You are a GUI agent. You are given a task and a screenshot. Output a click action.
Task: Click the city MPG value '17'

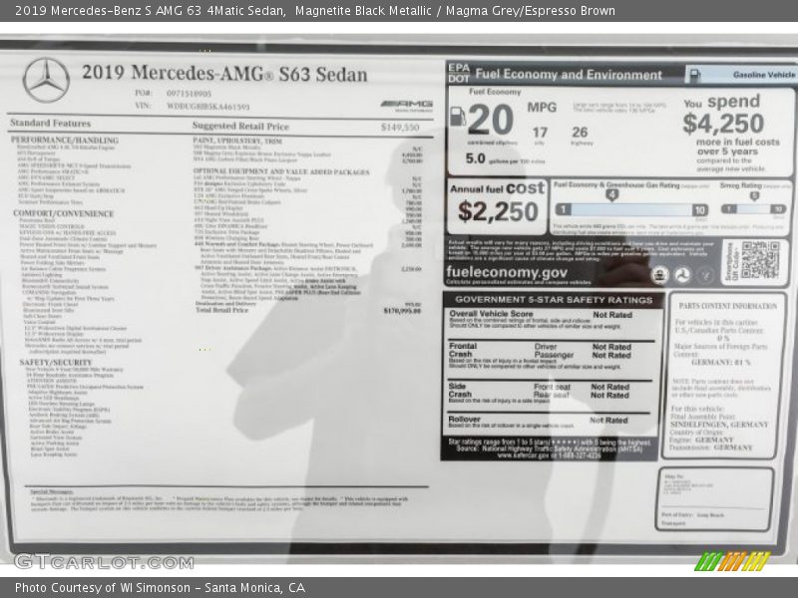click(540, 133)
